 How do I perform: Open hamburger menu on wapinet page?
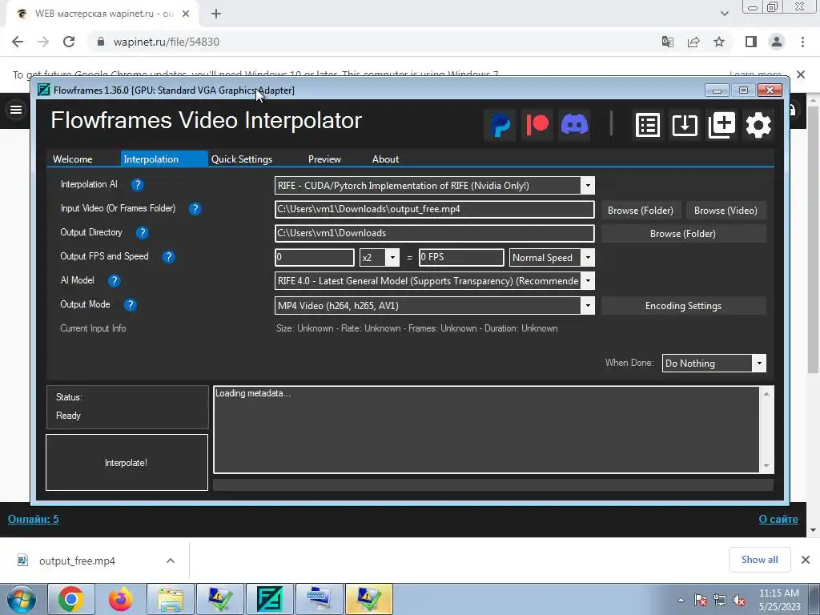(16, 110)
